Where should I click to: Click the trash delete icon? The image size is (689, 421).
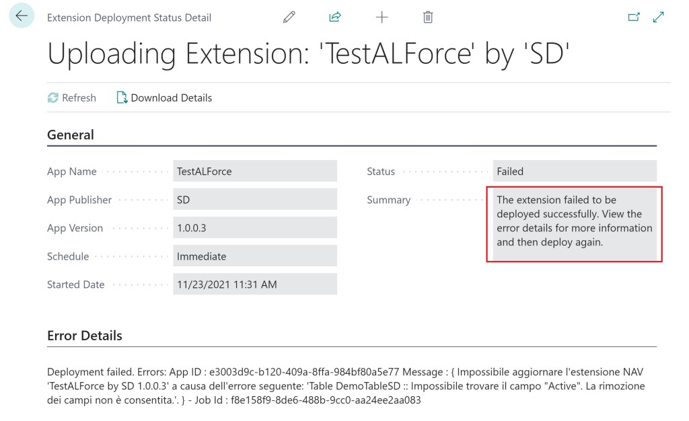(428, 17)
